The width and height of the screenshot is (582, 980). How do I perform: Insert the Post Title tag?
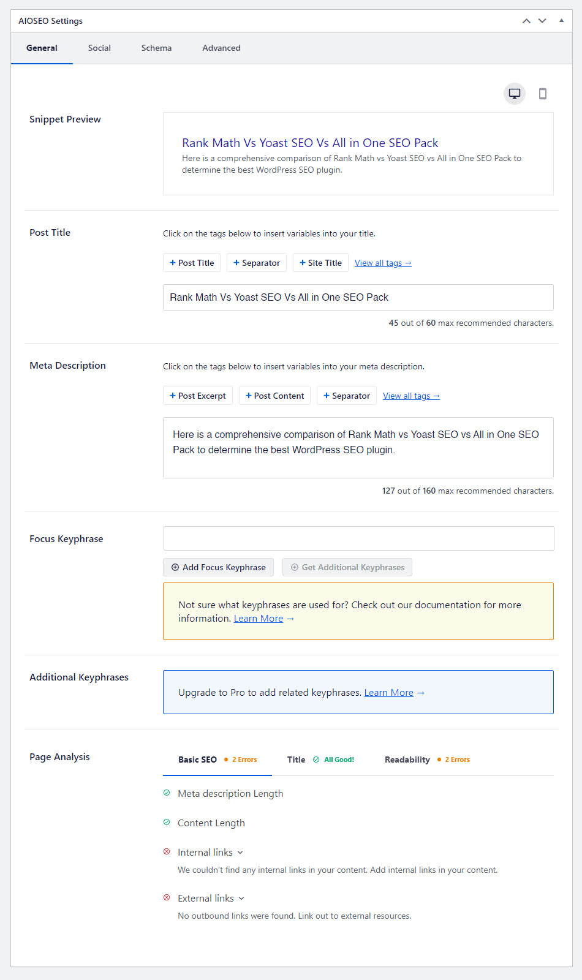(x=192, y=263)
